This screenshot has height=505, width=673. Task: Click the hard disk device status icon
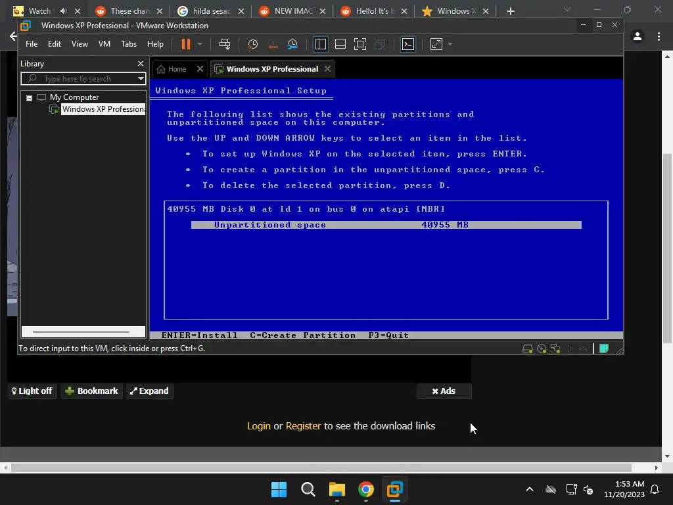coord(528,349)
